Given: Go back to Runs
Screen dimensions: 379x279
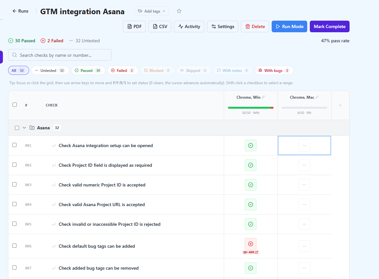Looking at the screenshot, I should (21, 11).
